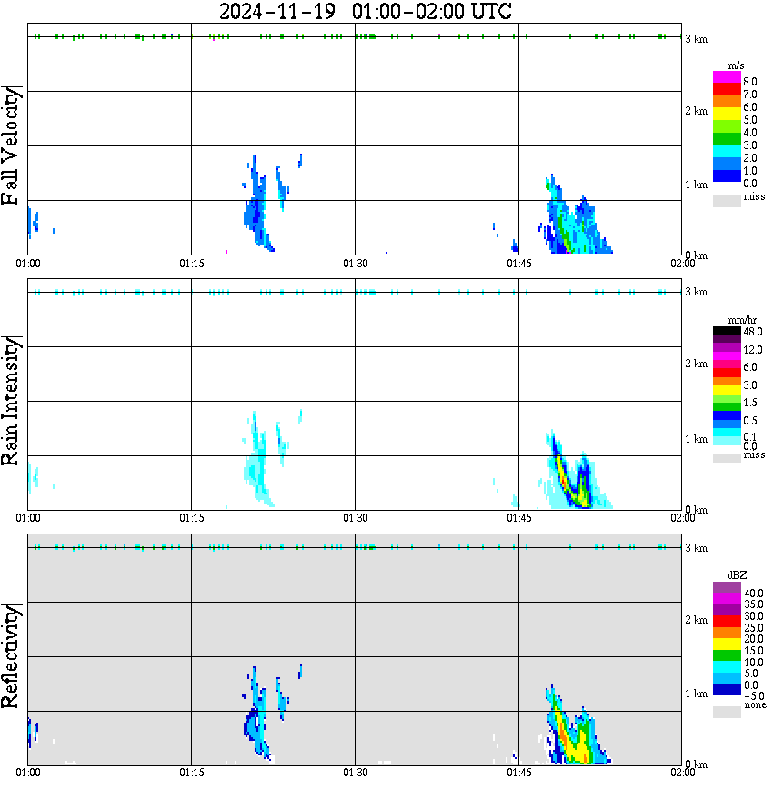Viewport: 773px width, 789px height.
Task: Click '4.0' in the m/s legend
Action: [x=750, y=133]
